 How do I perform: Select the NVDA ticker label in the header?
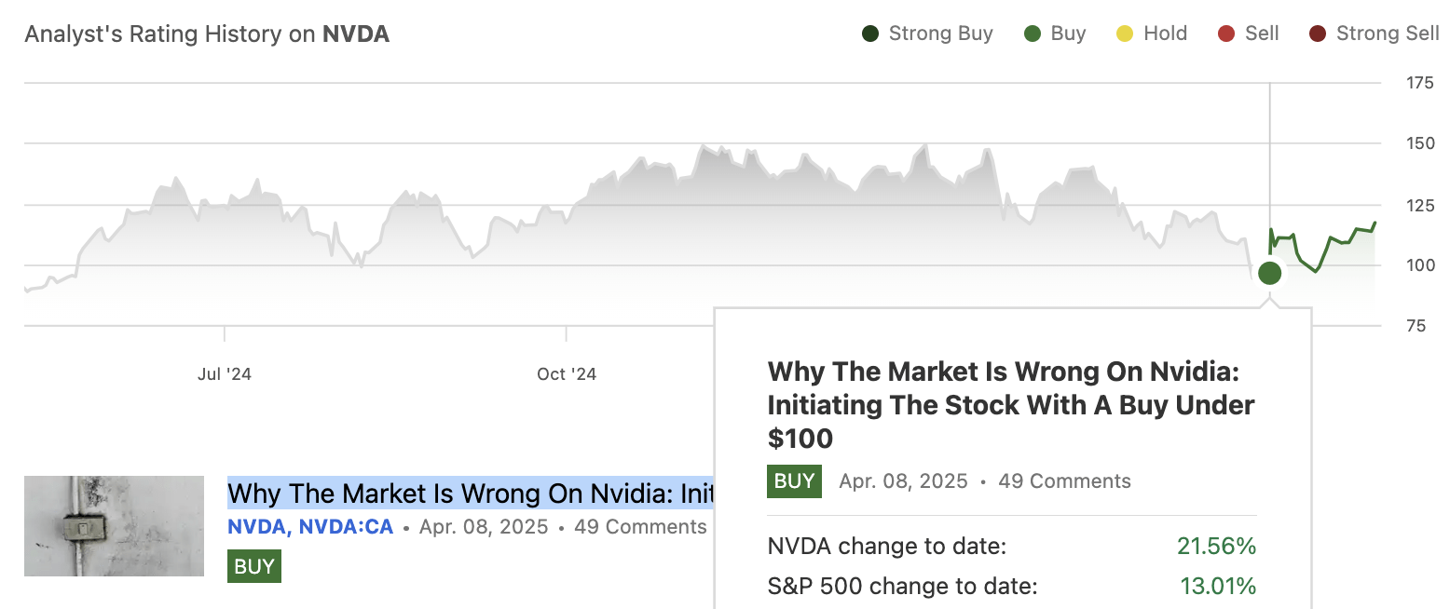click(x=358, y=34)
